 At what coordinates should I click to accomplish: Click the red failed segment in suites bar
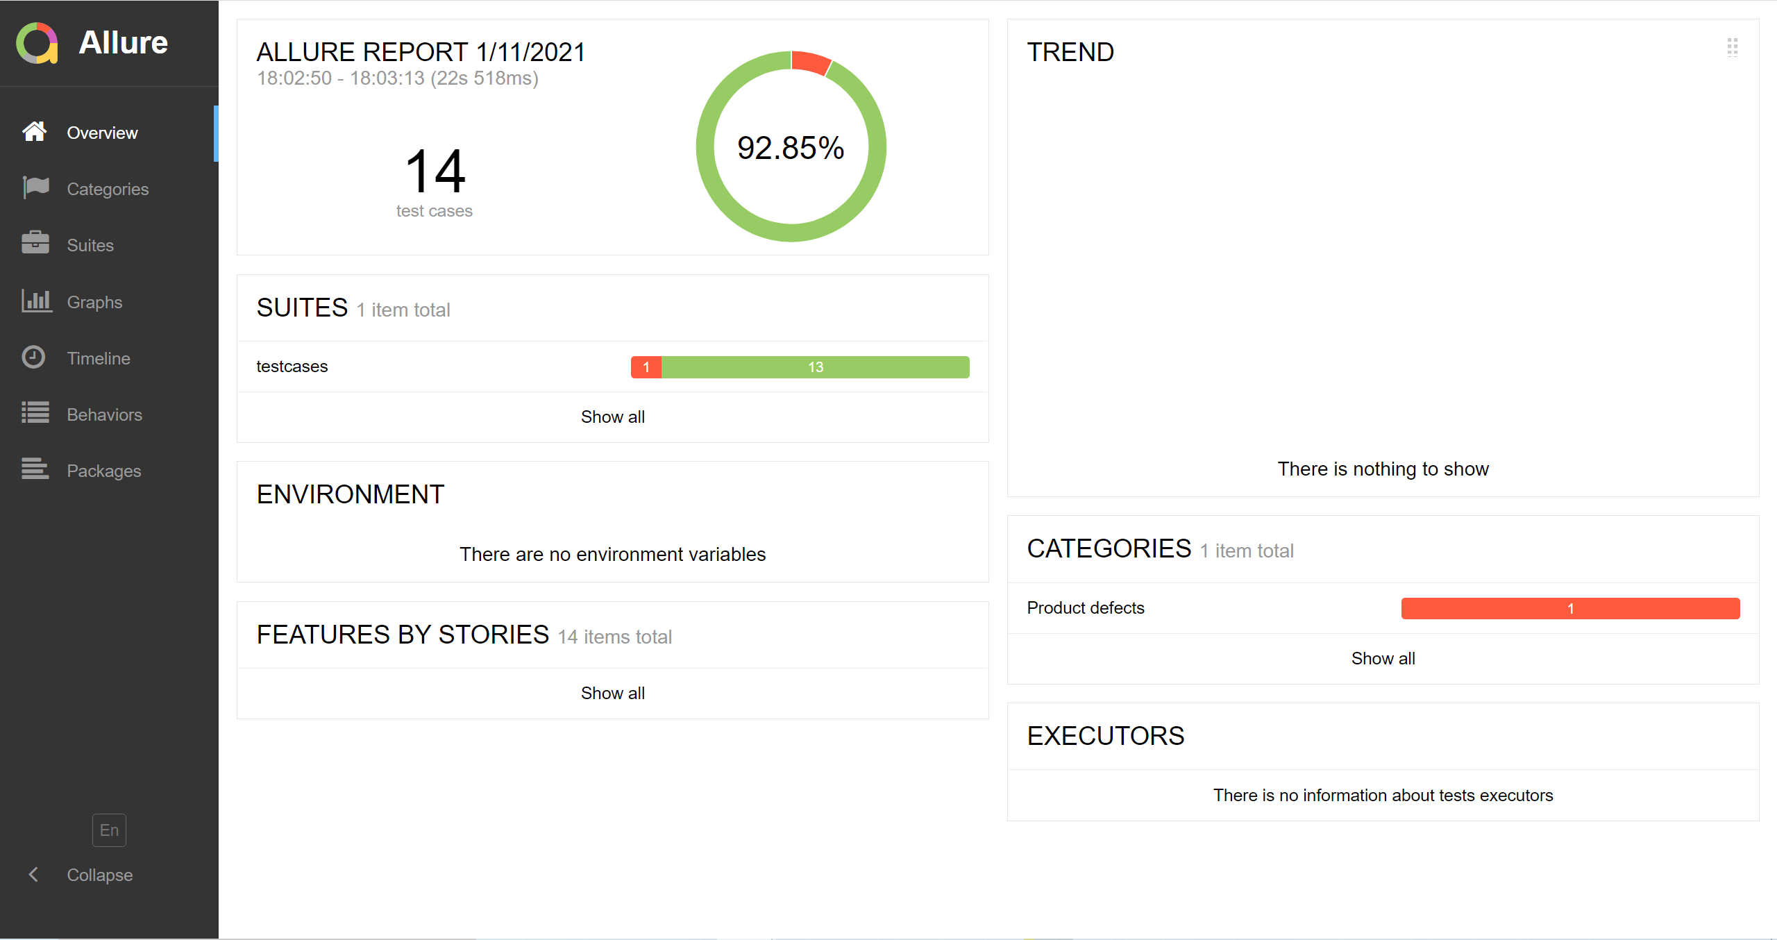coord(646,367)
